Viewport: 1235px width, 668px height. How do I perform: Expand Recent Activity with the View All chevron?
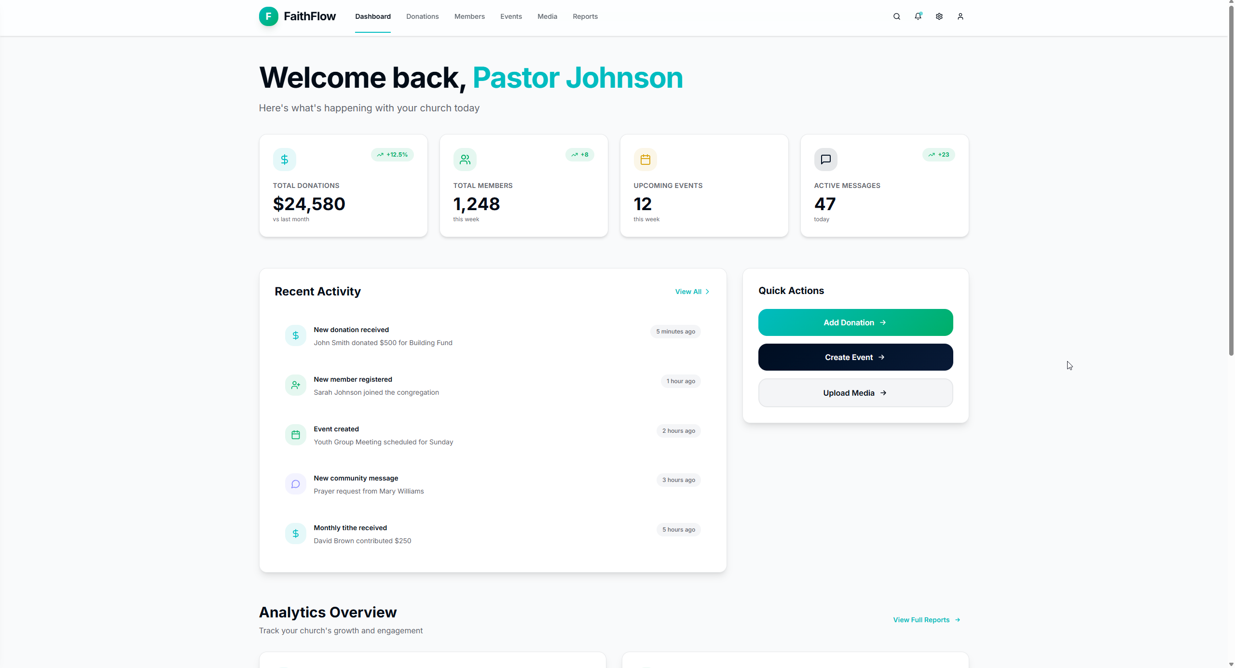click(707, 291)
